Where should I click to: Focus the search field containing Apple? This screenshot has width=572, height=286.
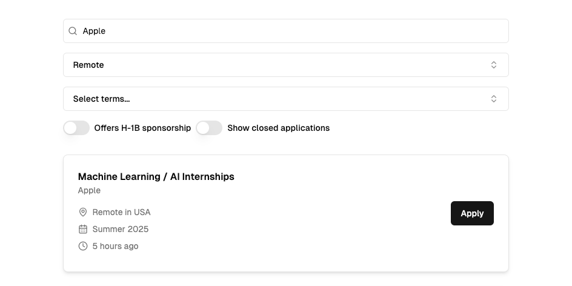coord(291,31)
